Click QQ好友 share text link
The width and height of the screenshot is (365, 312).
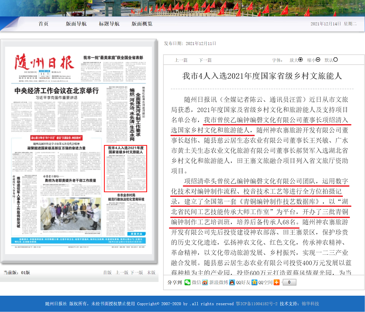click(x=243, y=282)
